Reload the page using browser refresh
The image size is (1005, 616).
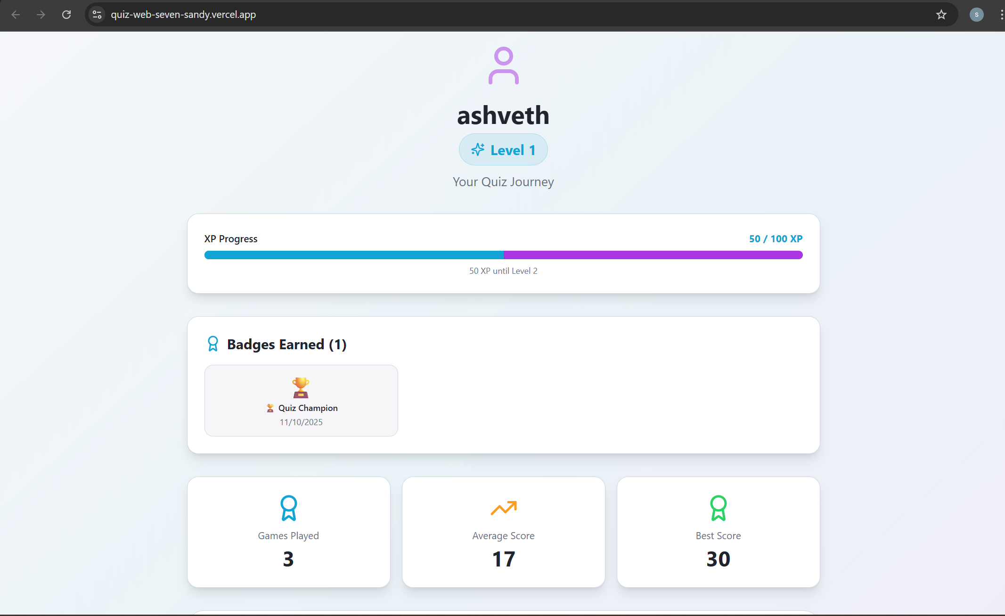pyautogui.click(x=66, y=15)
